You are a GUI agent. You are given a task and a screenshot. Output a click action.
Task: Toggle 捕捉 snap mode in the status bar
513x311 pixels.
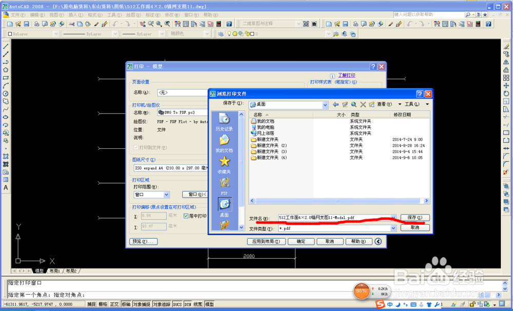[x=91, y=304]
